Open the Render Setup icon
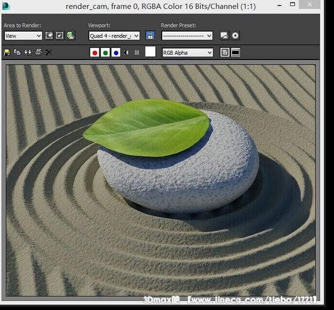This screenshot has width=334, height=310. [x=224, y=36]
